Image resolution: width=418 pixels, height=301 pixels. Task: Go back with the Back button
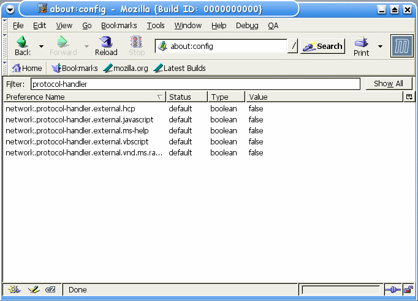point(23,46)
